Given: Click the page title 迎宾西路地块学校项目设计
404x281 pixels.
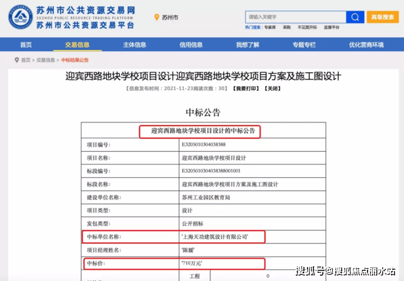Looking at the screenshot, I should coord(203,76).
